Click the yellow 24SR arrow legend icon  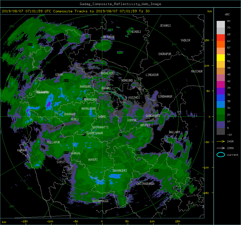click(x=221, y=141)
